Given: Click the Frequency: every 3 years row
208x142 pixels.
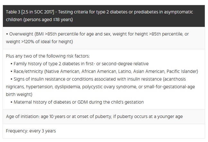Looking at the screenshot, I should tap(104, 131).
